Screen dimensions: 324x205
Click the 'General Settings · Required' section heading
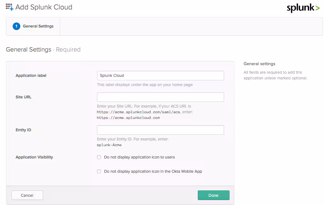(43, 50)
